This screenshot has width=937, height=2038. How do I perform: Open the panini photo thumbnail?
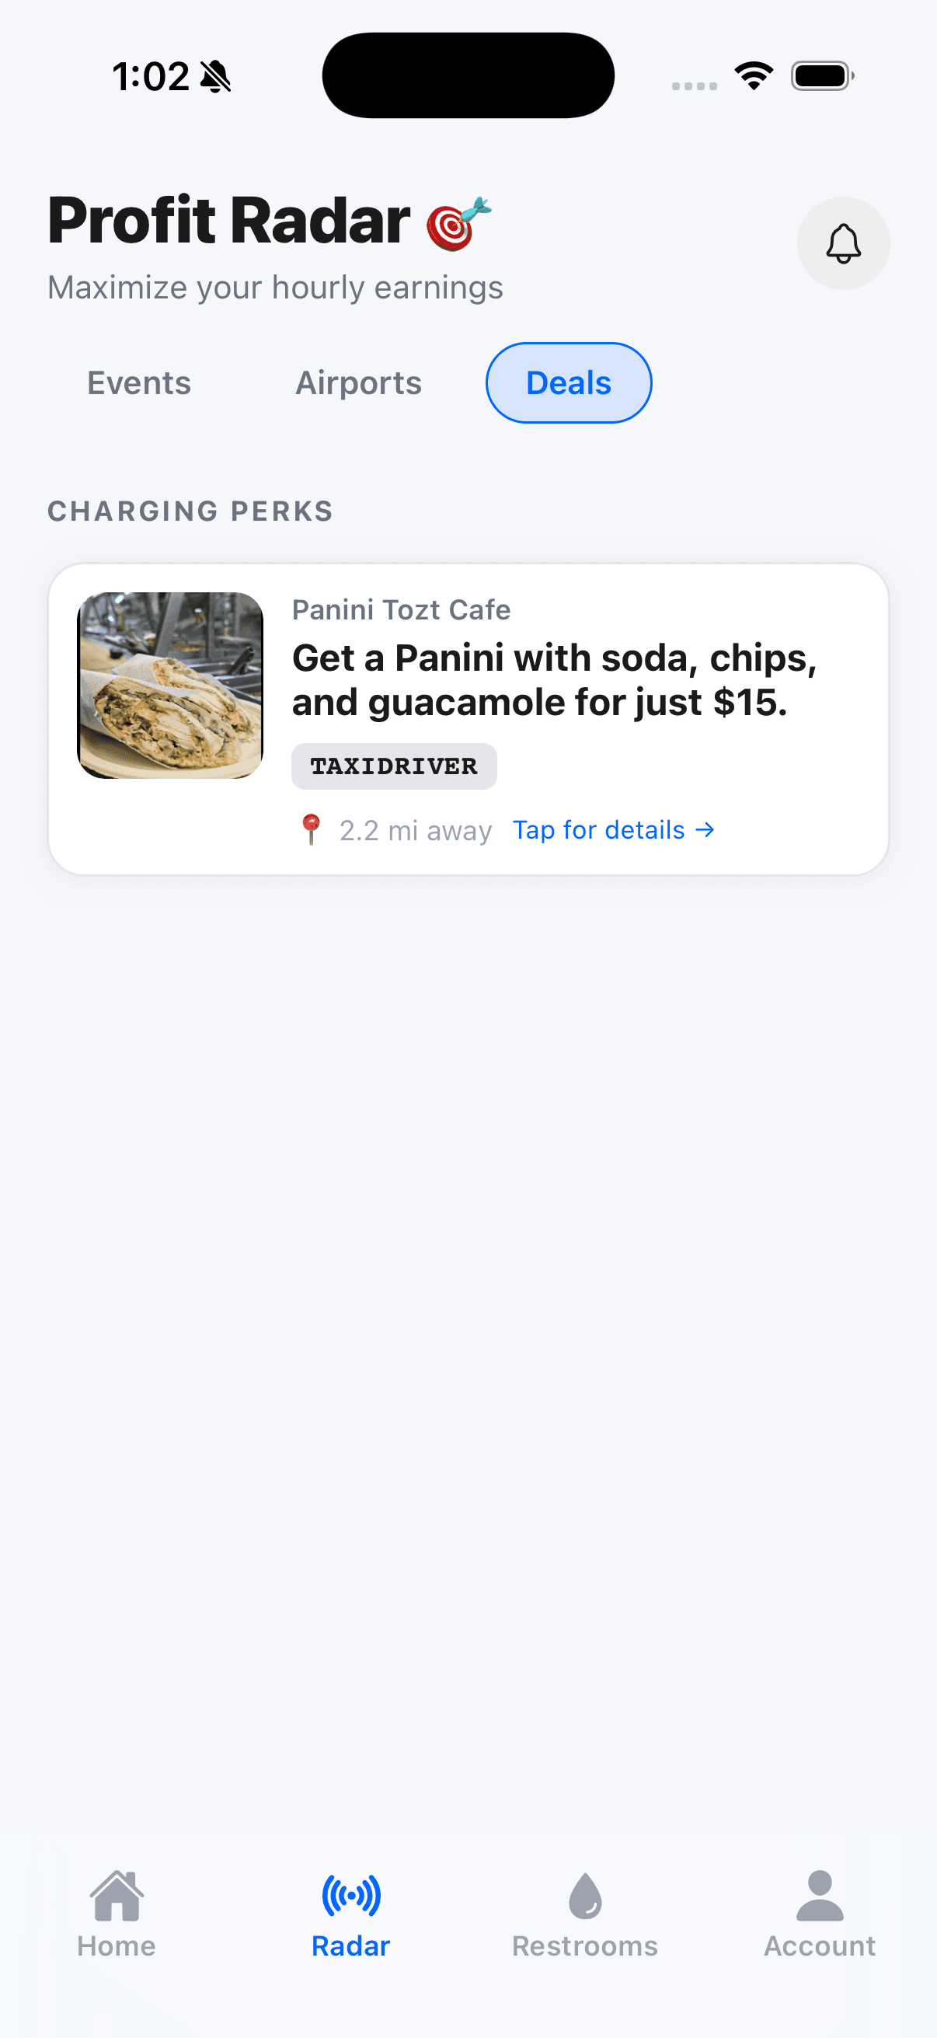pyautogui.click(x=170, y=685)
